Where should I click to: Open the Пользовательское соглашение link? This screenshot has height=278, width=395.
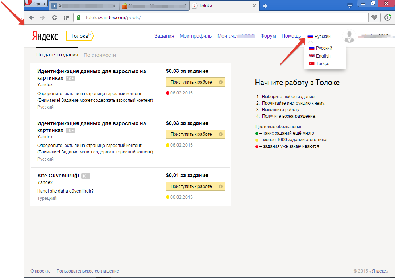point(87,270)
